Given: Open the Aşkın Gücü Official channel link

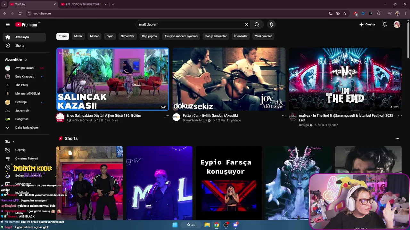Looking at the screenshot, I should tap(79, 120).
